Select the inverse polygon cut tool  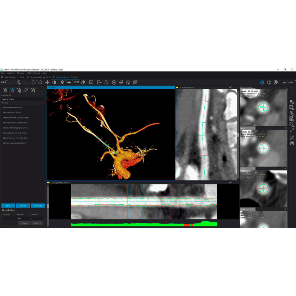292,108
